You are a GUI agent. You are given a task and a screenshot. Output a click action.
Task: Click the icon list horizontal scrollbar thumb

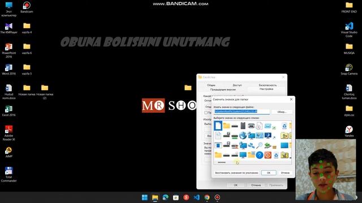point(222,162)
